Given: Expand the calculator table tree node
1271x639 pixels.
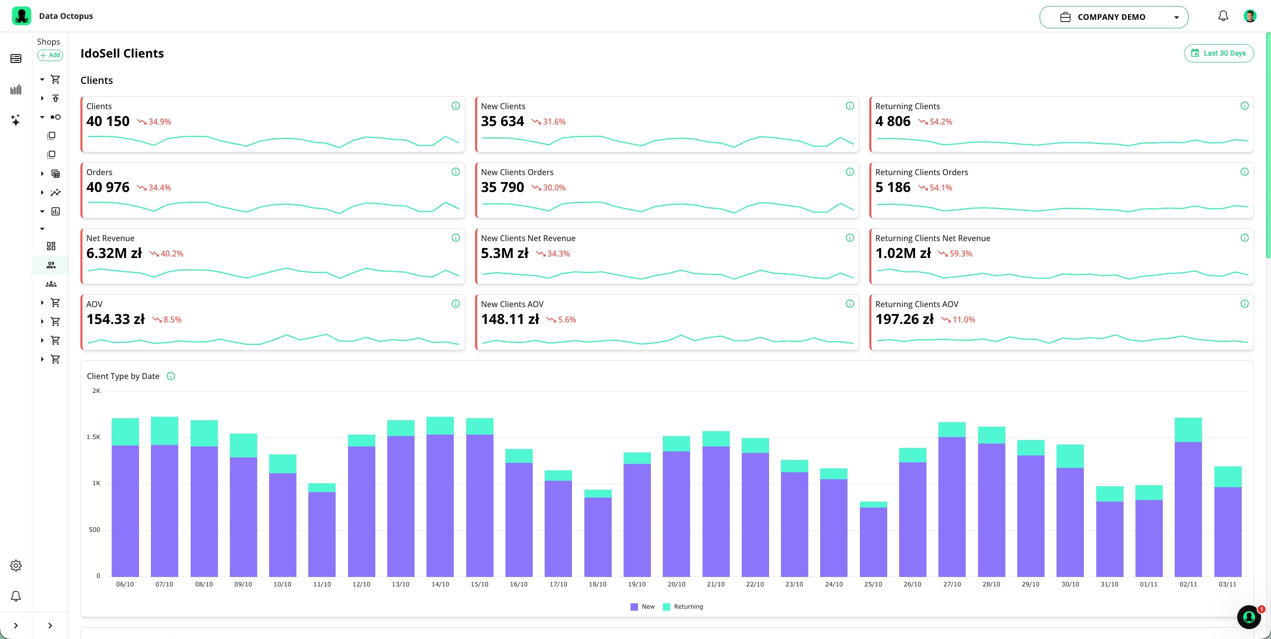Looking at the screenshot, I should pos(42,174).
